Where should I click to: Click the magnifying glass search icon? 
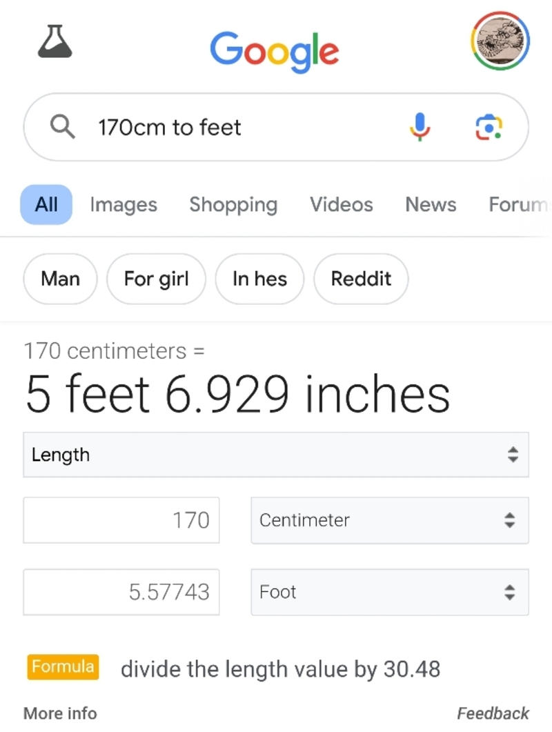(x=62, y=127)
